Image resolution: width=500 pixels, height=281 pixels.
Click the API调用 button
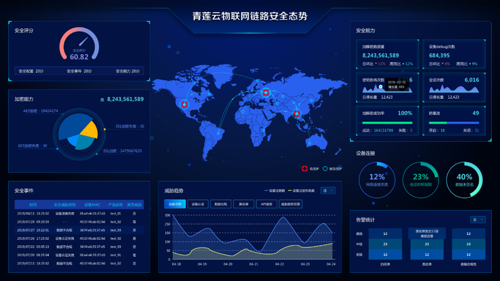(x=266, y=204)
